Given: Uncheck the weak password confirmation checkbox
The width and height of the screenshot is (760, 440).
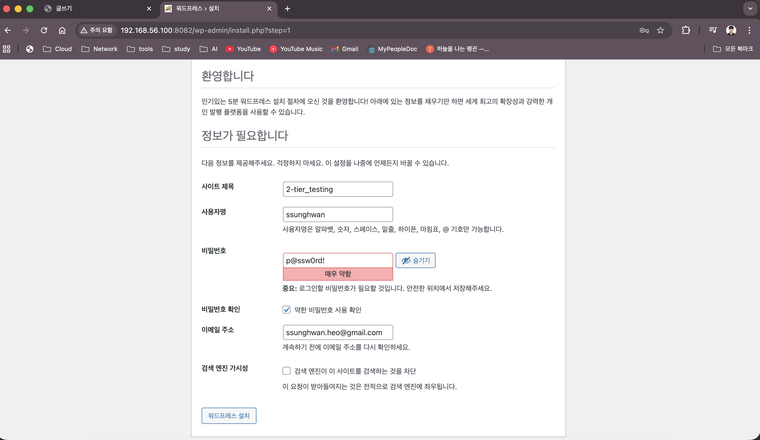Looking at the screenshot, I should coord(287,310).
